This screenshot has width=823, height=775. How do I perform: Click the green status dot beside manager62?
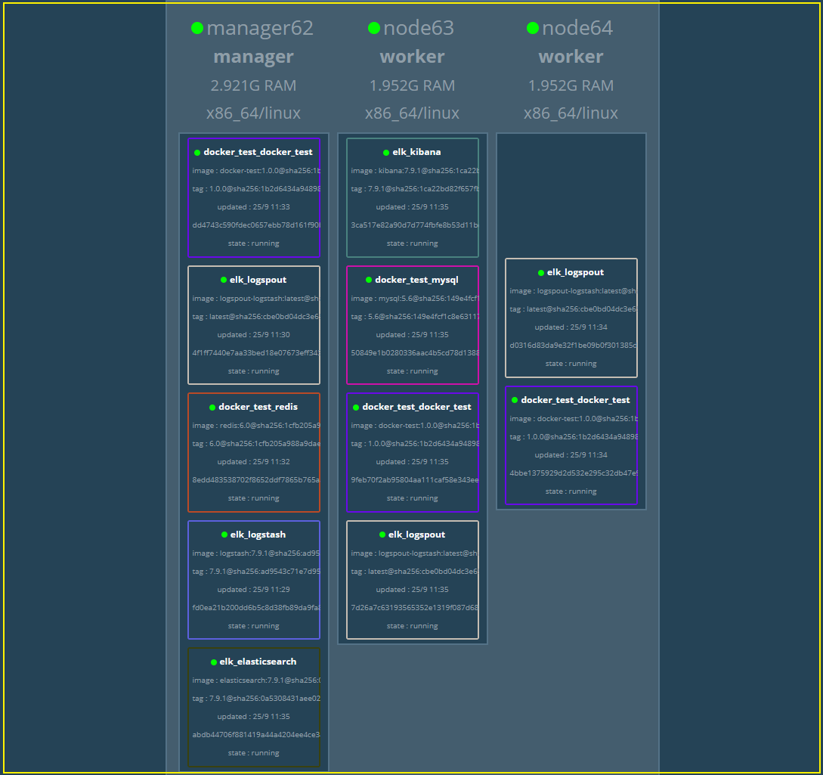tap(197, 28)
